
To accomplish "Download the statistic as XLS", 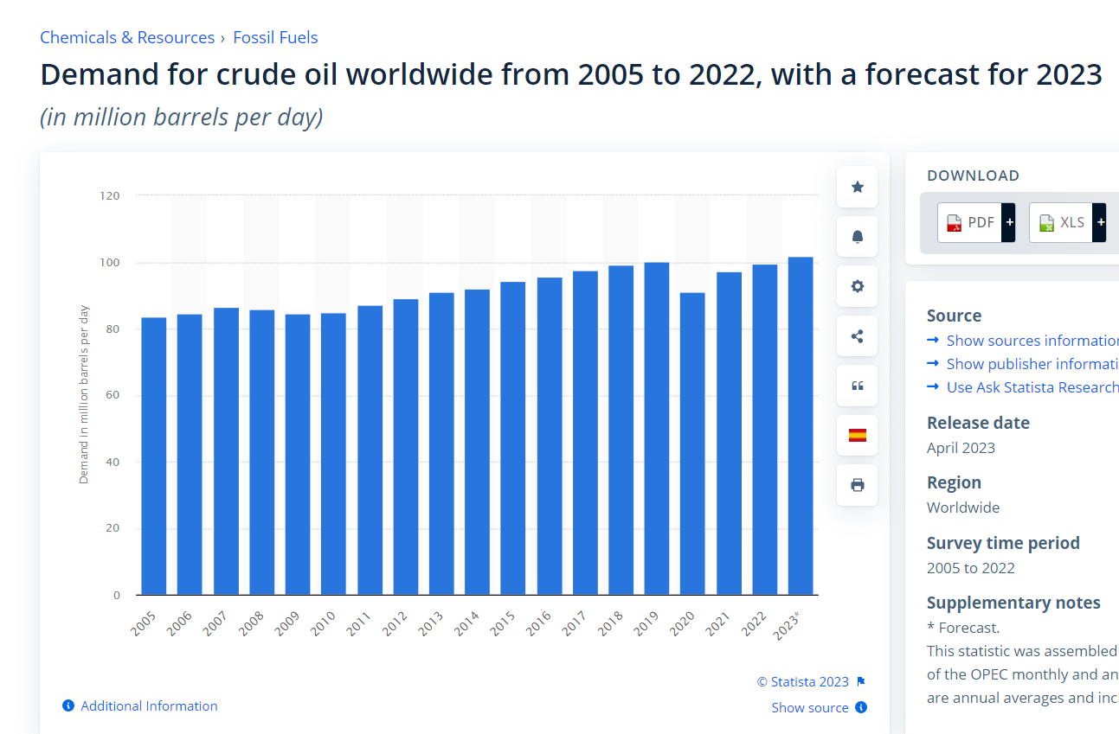I will [x=1061, y=222].
